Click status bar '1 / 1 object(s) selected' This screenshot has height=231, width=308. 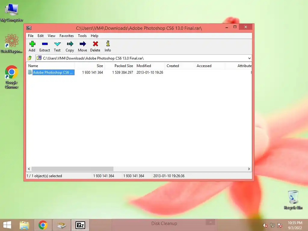click(44, 176)
